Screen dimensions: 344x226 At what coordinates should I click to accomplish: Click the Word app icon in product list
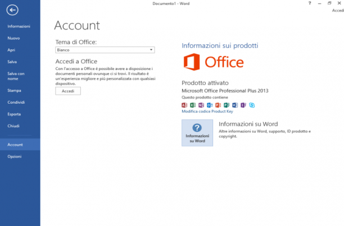pos(235,105)
